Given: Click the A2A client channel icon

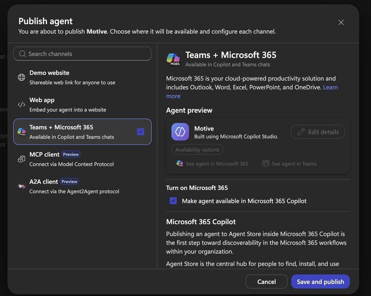Looking at the screenshot, I should tap(21, 186).
